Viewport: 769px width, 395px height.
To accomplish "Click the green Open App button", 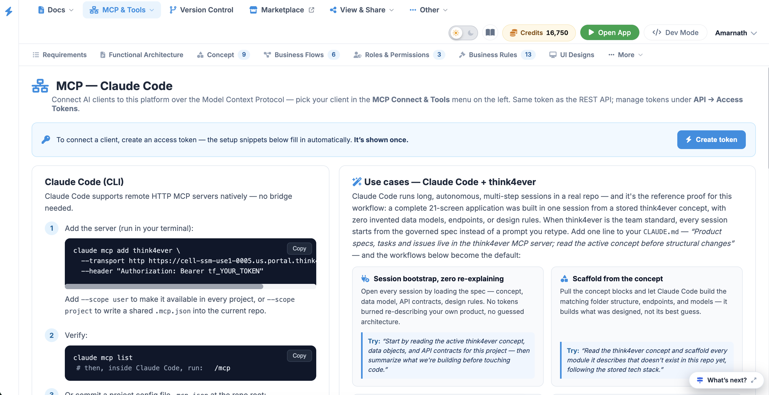I will pos(610,32).
